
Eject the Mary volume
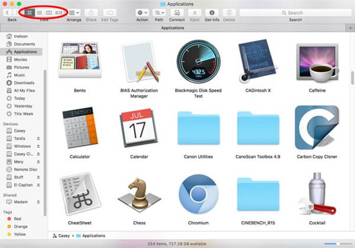click(38, 162)
